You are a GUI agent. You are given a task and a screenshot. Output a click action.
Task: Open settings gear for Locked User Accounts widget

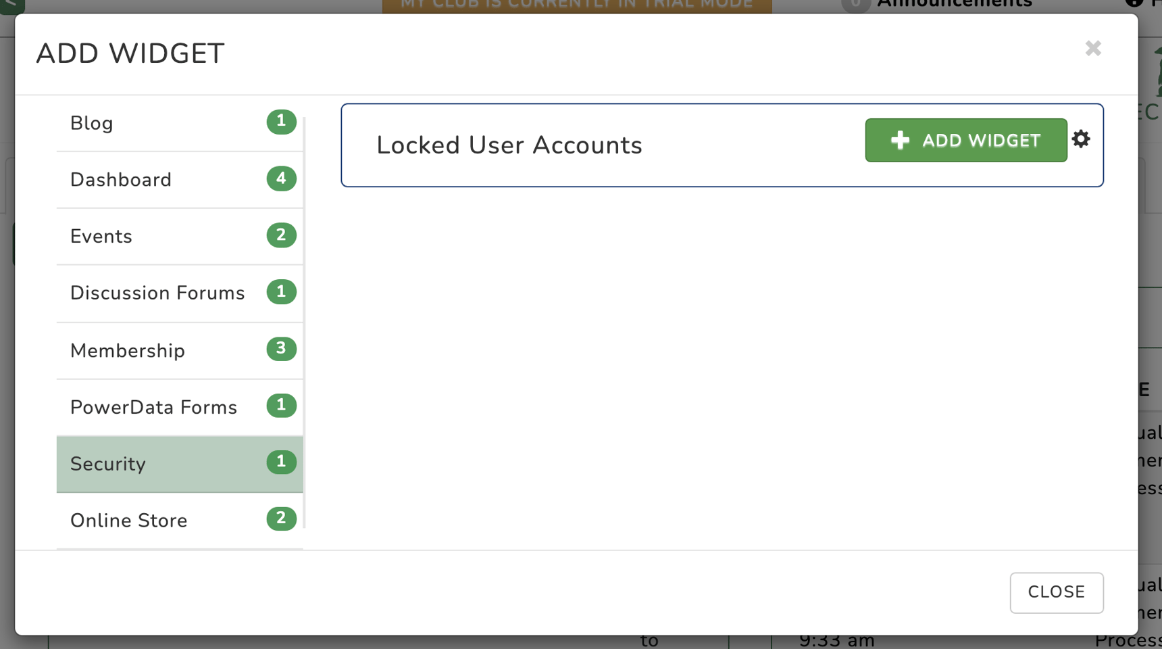tap(1082, 139)
